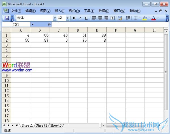Expand standard toolbar options chevron
Viewport: 170px width, 134px height.
coord(12,18)
